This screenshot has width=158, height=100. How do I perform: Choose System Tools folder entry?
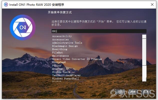[x=61, y=72]
